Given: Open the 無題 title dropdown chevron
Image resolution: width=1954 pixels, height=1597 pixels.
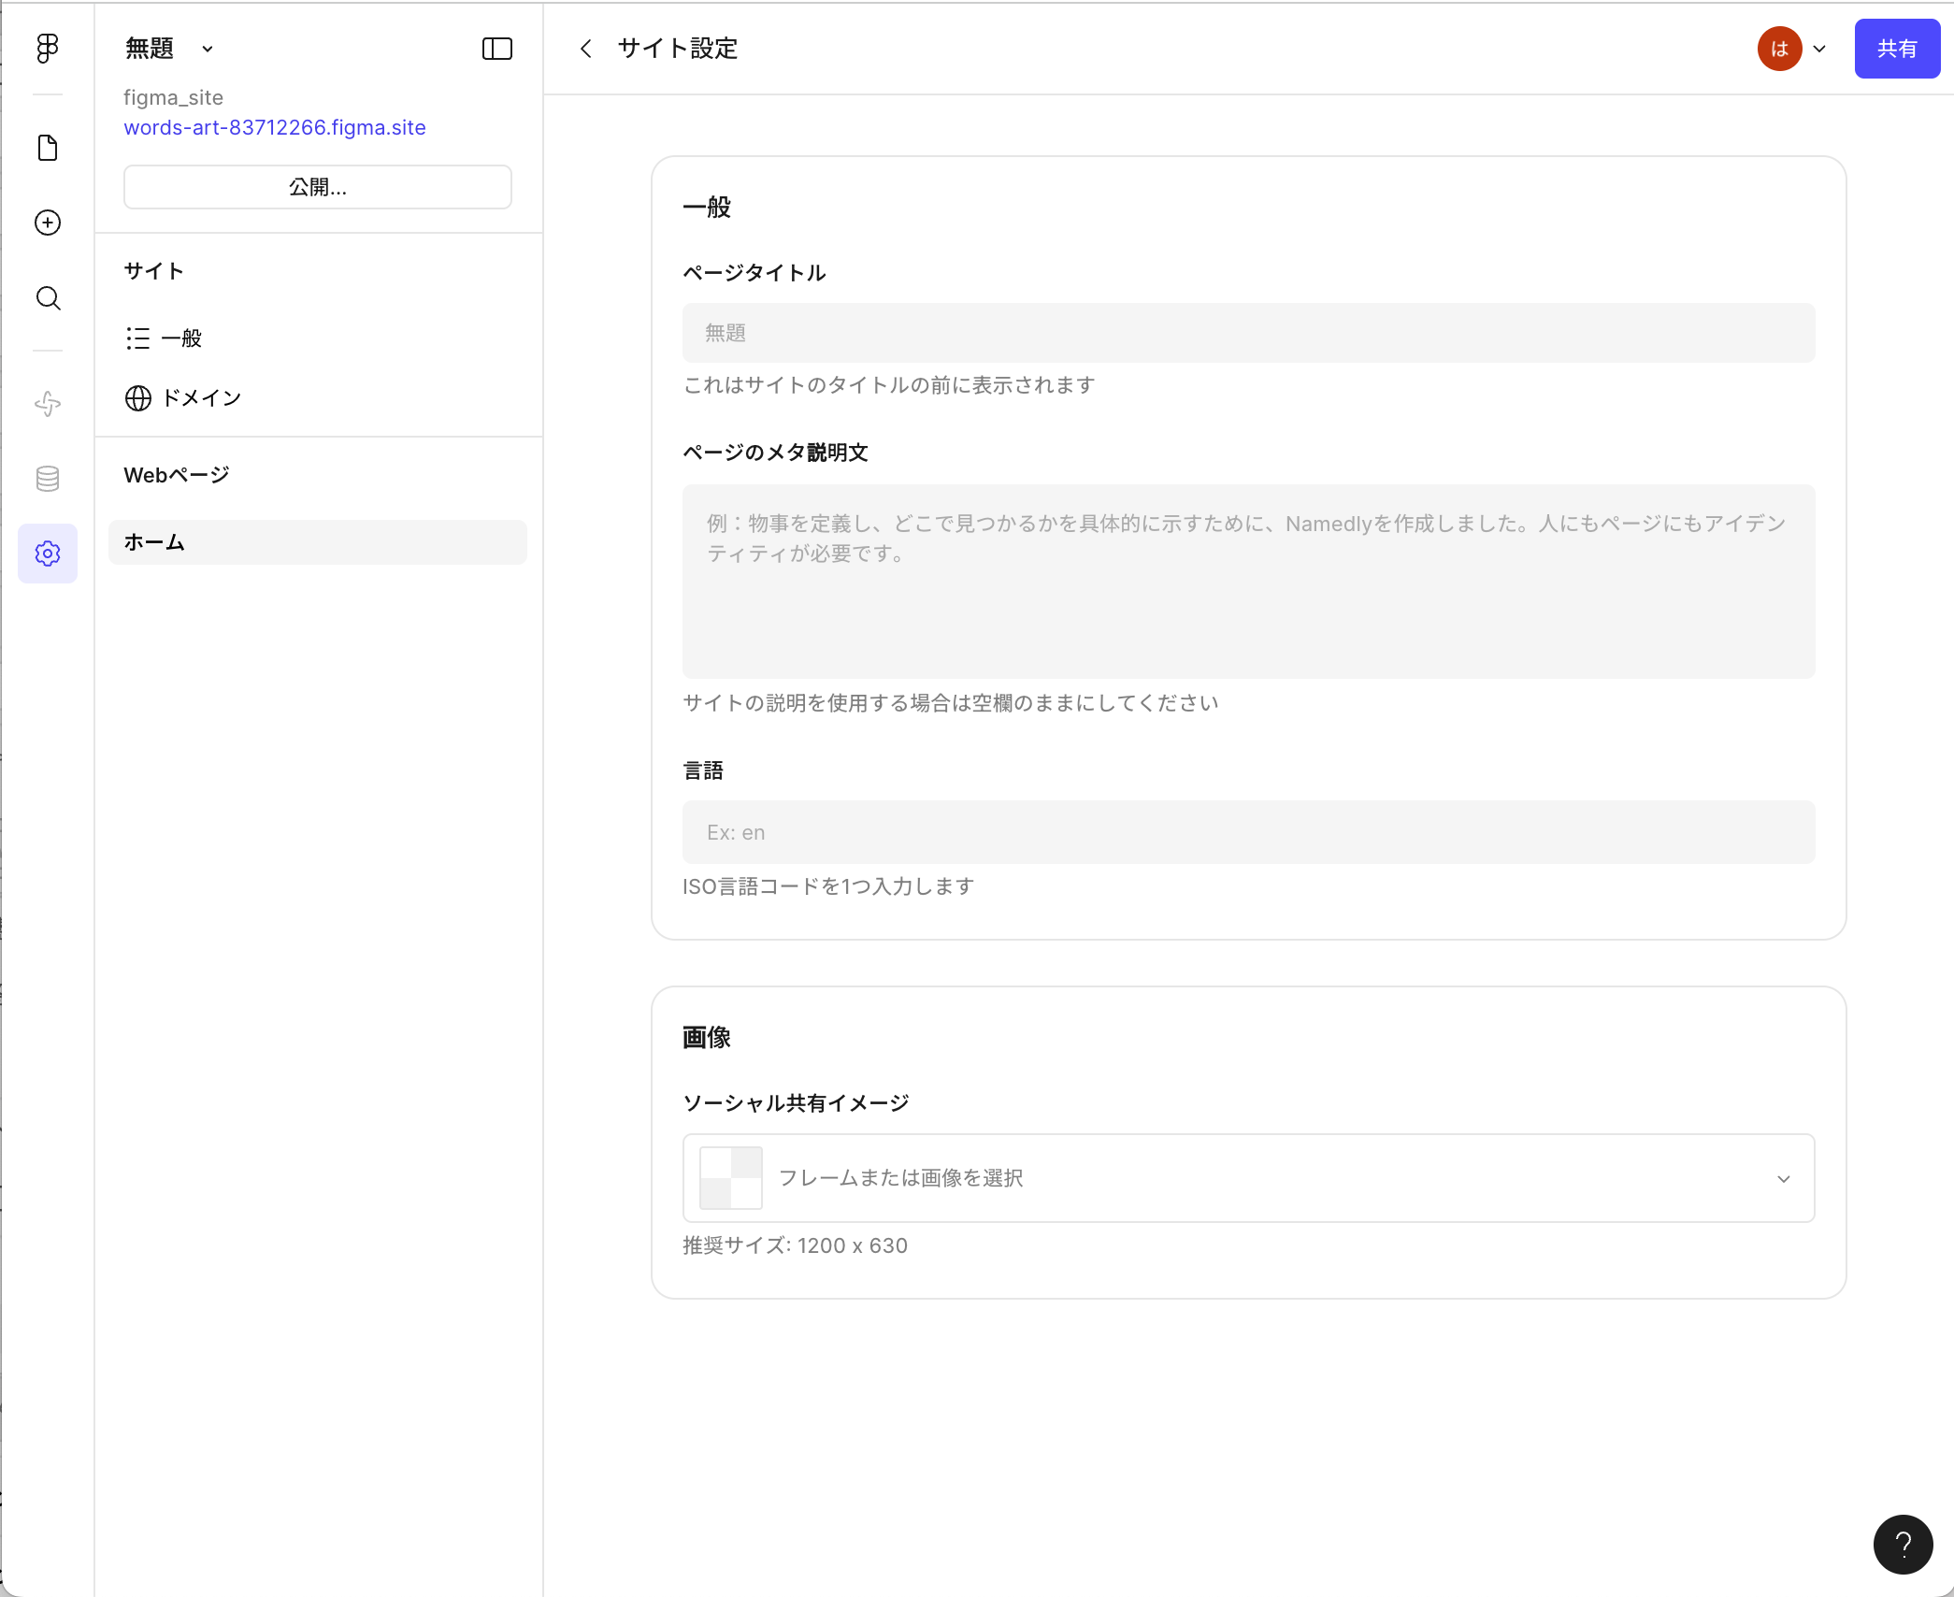Looking at the screenshot, I should pos(208,49).
